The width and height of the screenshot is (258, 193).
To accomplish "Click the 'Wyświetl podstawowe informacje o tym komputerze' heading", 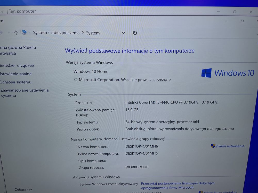I will click(130, 51).
